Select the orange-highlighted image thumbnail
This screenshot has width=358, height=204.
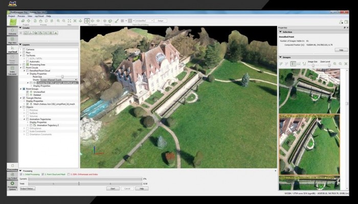309,145
